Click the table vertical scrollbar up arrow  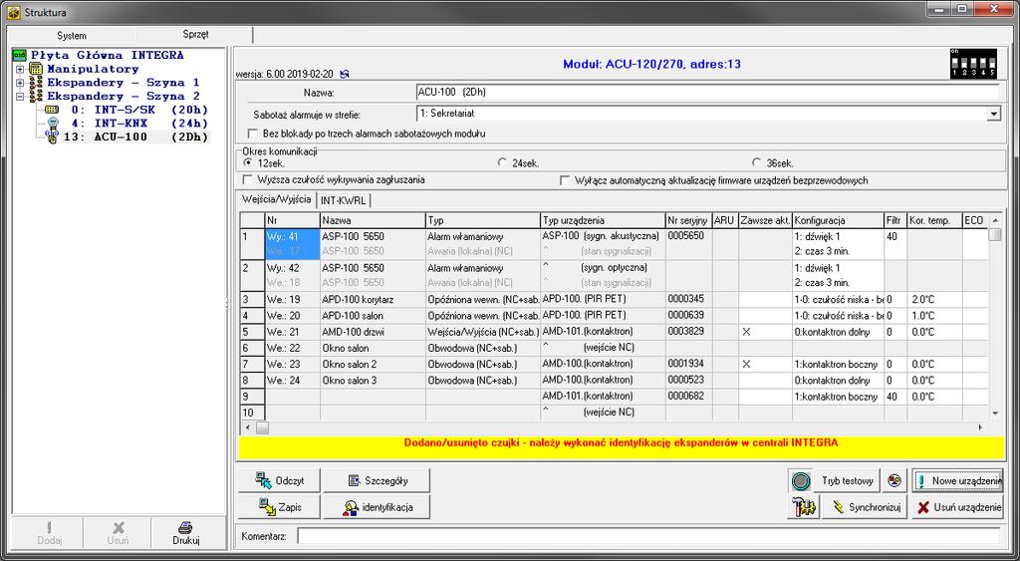(x=995, y=220)
